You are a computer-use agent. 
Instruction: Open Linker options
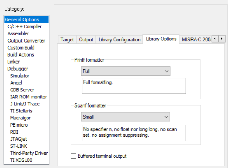(x=14, y=62)
